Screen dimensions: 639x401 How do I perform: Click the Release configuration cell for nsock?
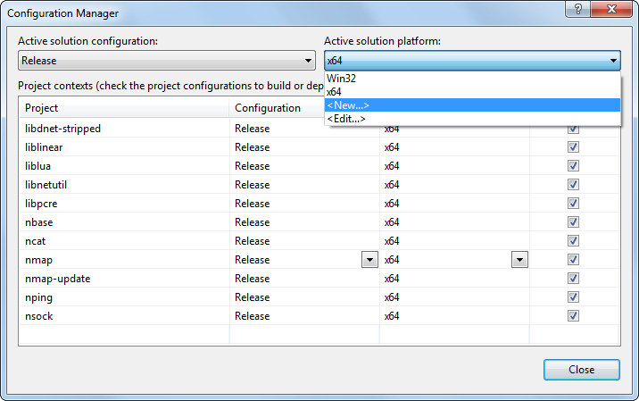(304, 316)
